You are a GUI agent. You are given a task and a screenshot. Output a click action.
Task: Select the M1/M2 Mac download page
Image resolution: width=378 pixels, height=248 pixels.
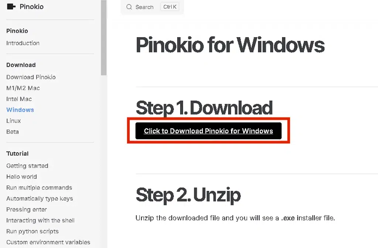(x=23, y=88)
